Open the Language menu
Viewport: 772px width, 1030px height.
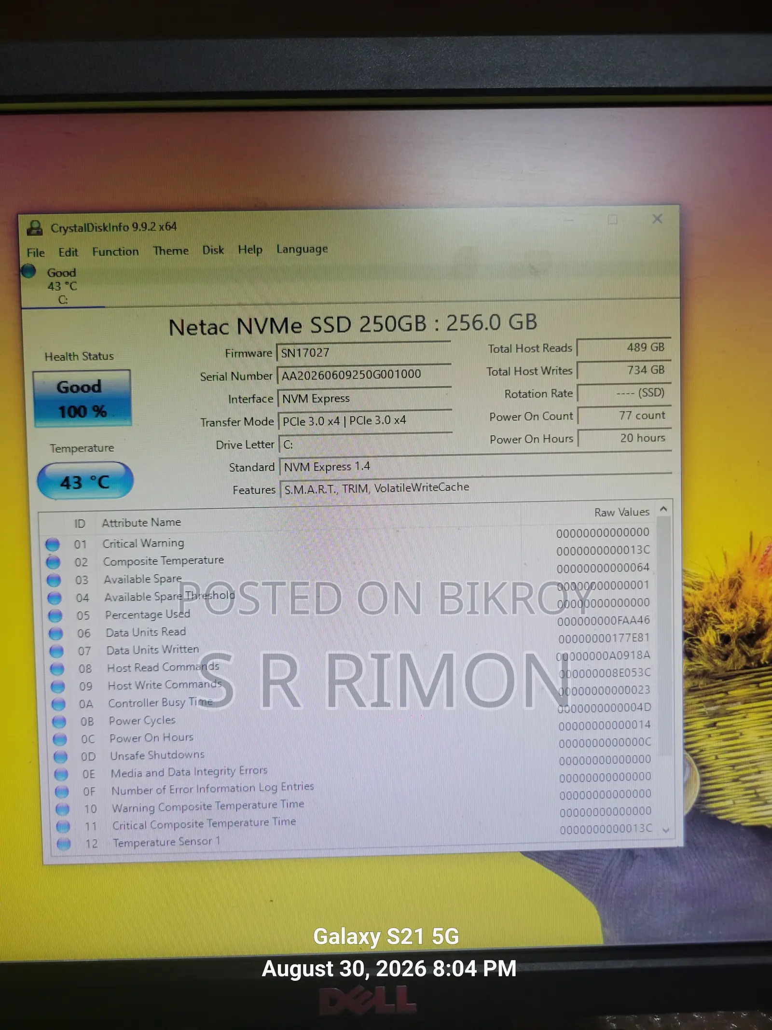302,249
